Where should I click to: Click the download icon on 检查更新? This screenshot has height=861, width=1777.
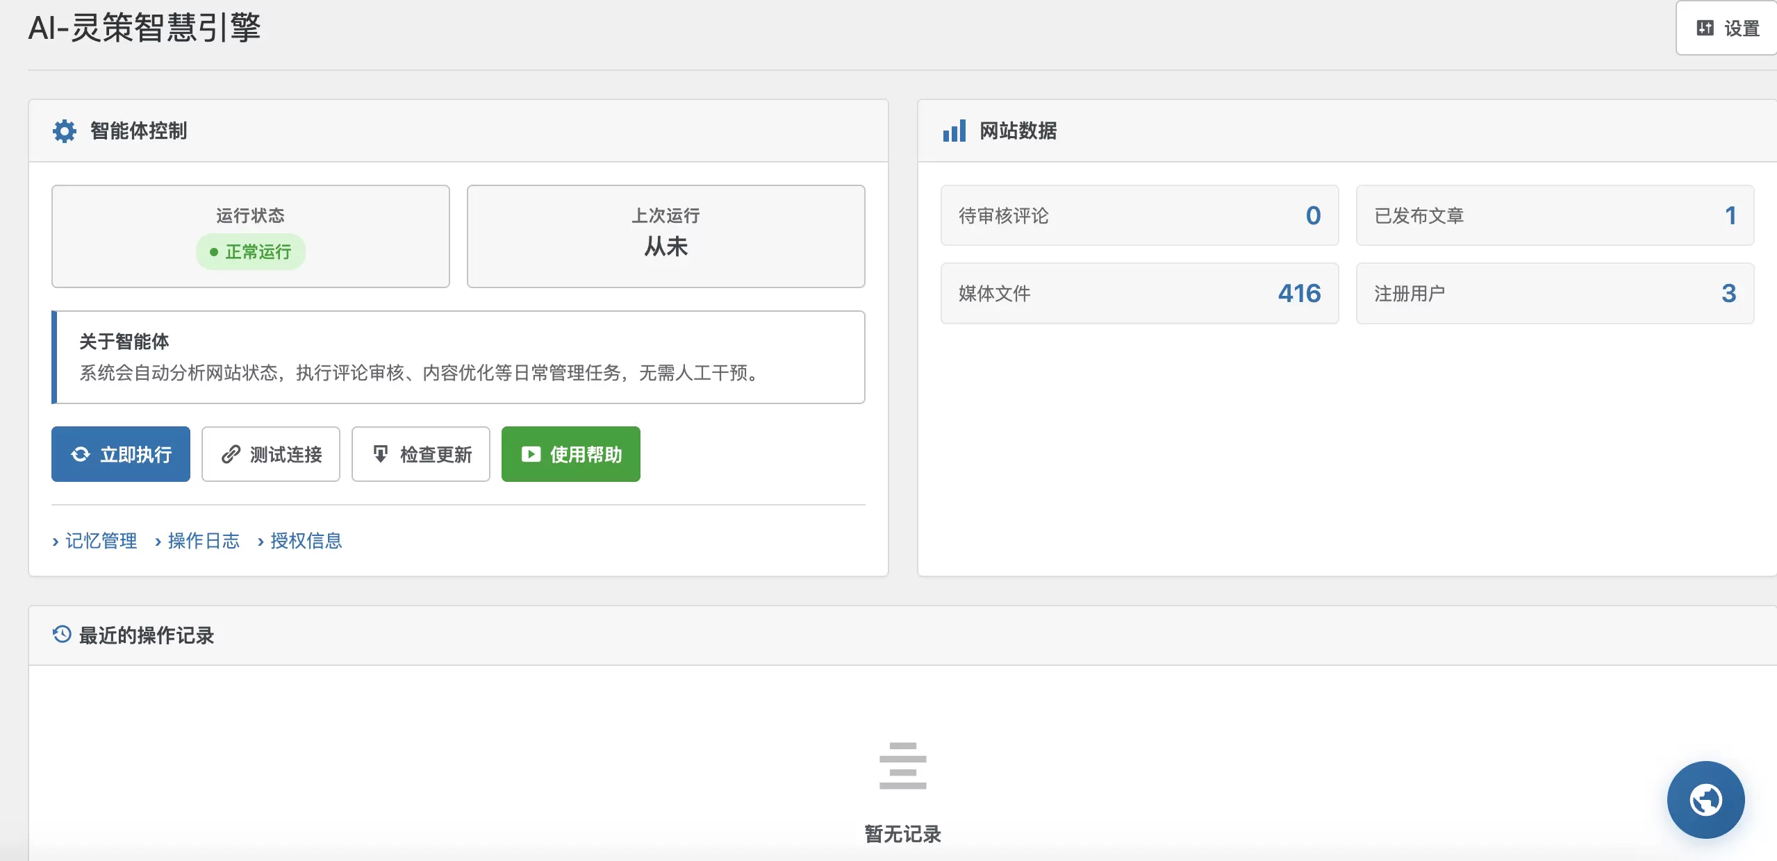click(x=381, y=454)
